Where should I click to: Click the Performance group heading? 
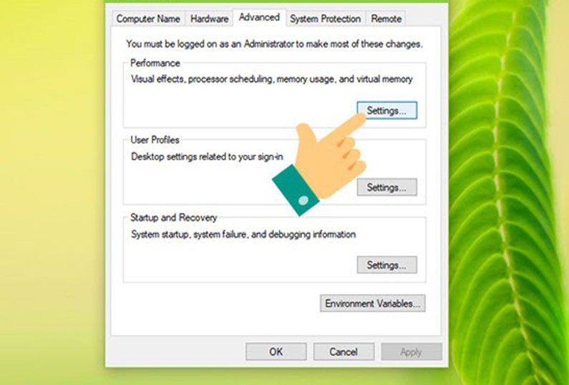coord(155,64)
